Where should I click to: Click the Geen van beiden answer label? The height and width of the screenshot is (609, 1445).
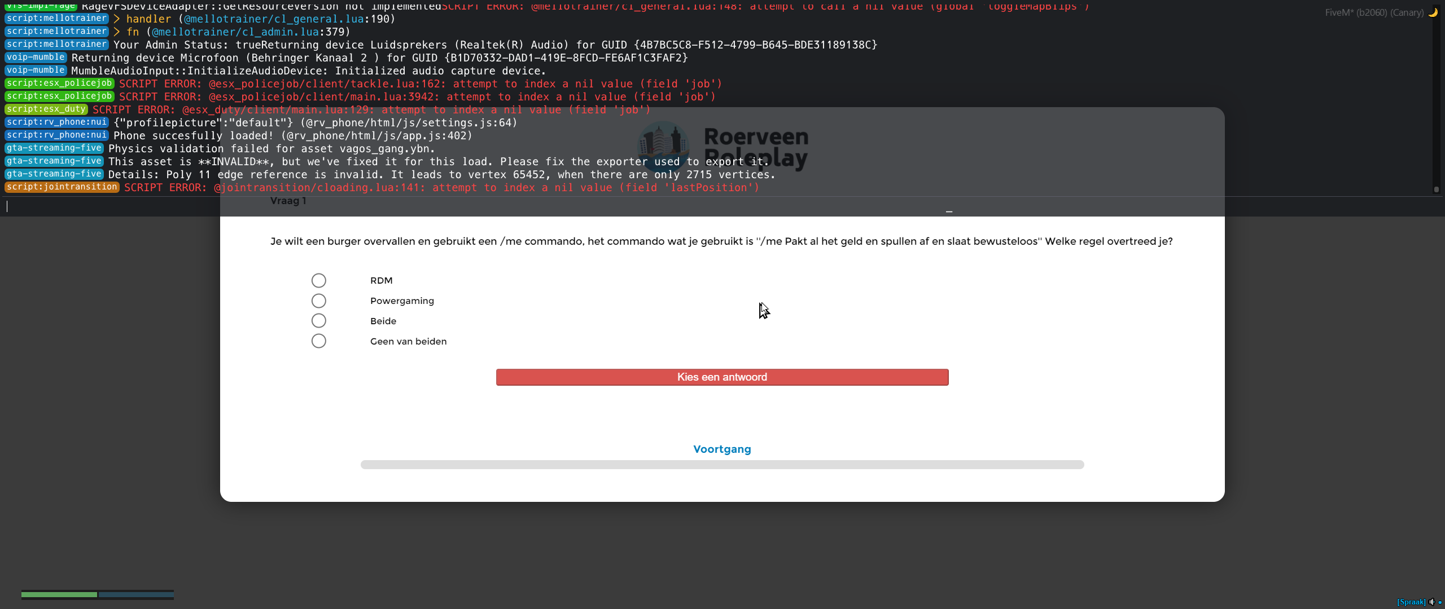tap(408, 341)
